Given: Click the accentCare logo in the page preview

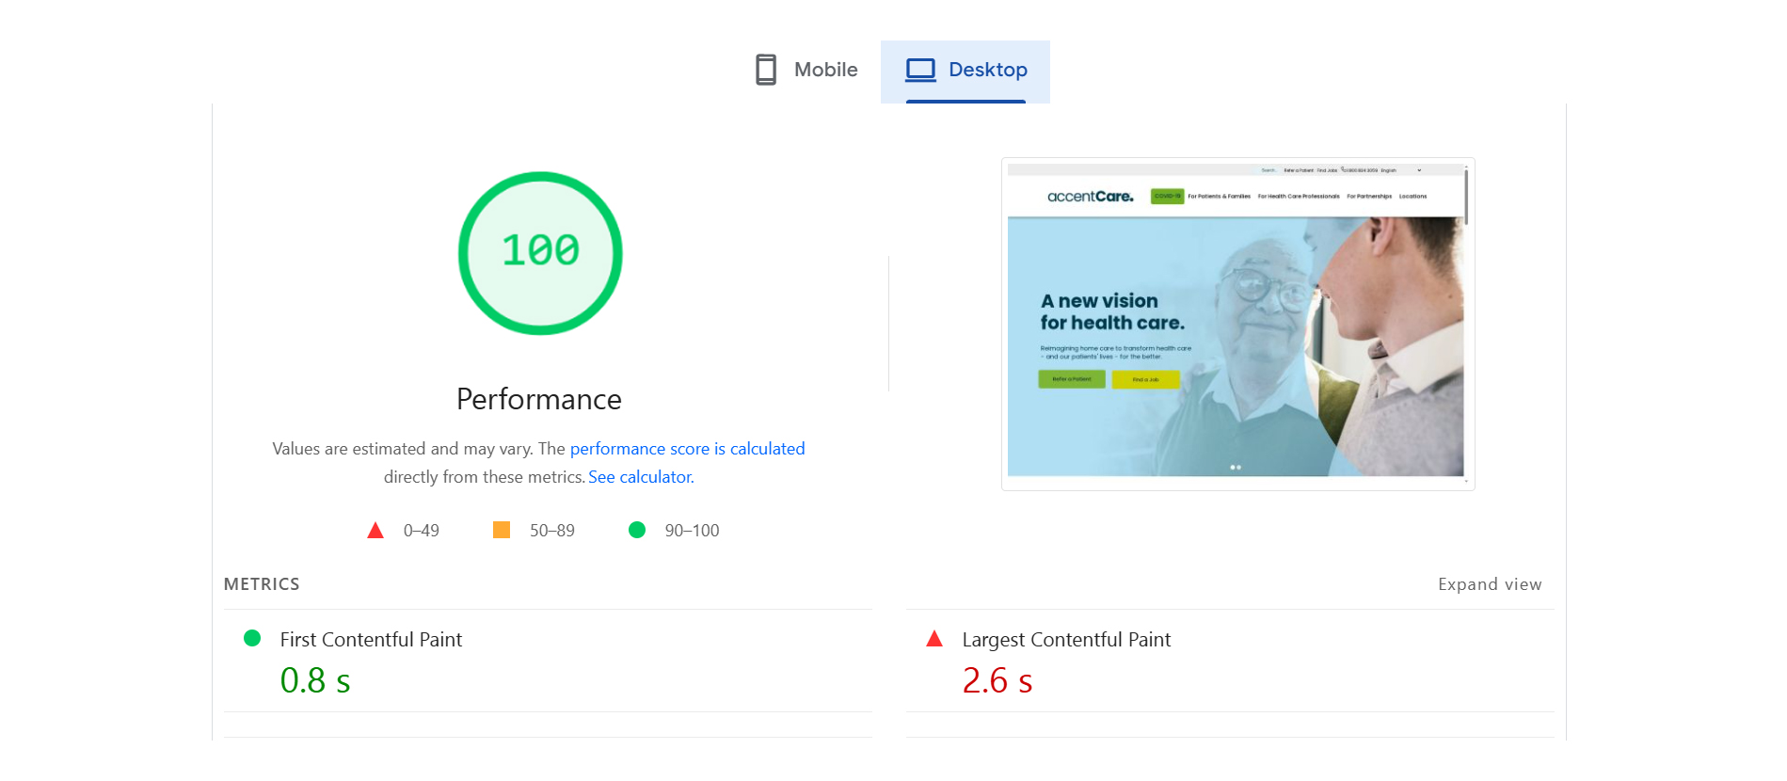Looking at the screenshot, I should [x=1090, y=197].
